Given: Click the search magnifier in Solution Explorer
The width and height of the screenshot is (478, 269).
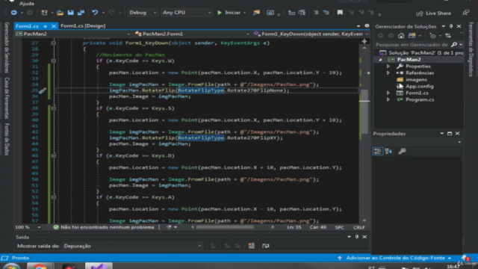Looking at the screenshot, I should coord(454,45).
